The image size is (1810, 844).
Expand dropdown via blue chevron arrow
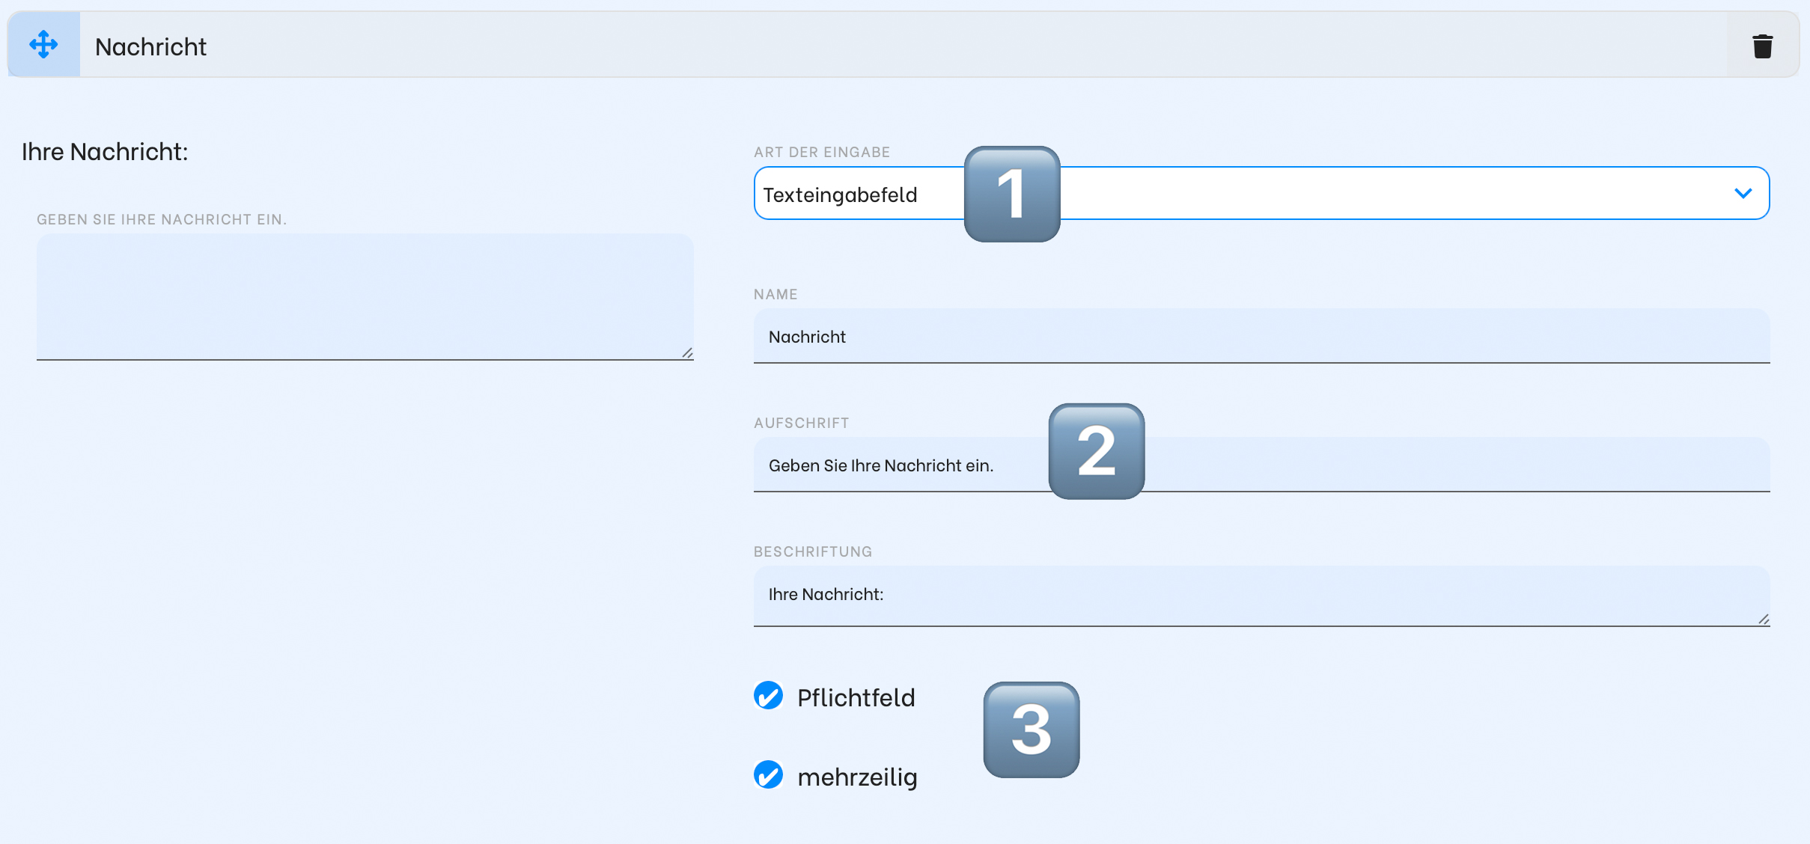1743,193
